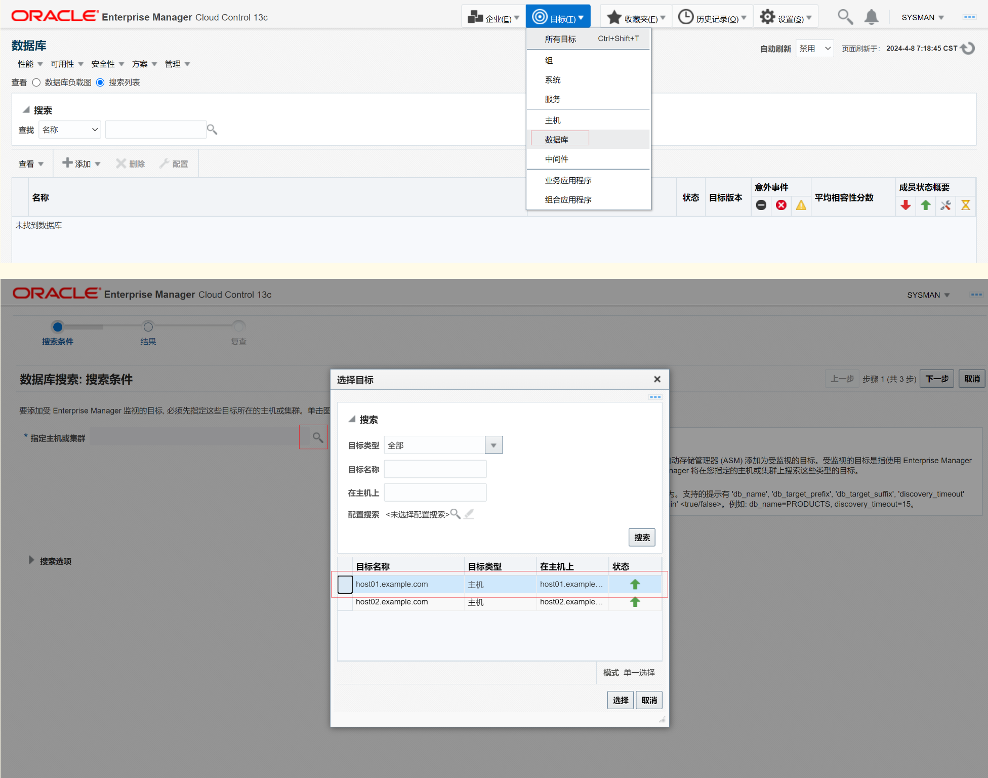The image size is (988, 778).
Task: Click the configuration search magnifier icon
Action: (x=455, y=514)
